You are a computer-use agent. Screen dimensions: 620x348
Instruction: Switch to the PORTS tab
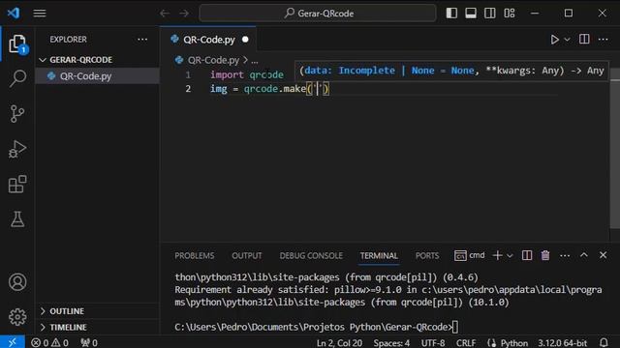tap(427, 255)
